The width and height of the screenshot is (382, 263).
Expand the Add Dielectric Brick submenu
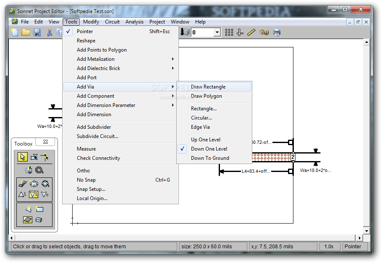120,68
